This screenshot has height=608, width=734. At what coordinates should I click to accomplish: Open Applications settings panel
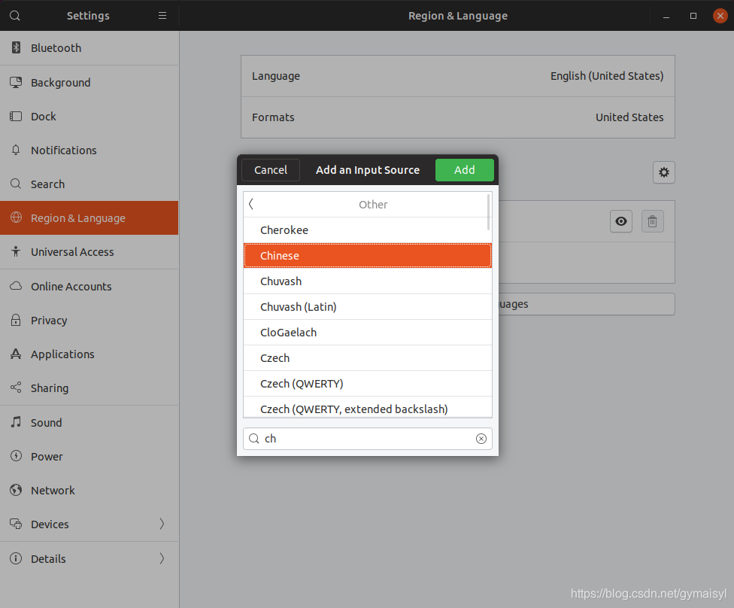tap(89, 354)
